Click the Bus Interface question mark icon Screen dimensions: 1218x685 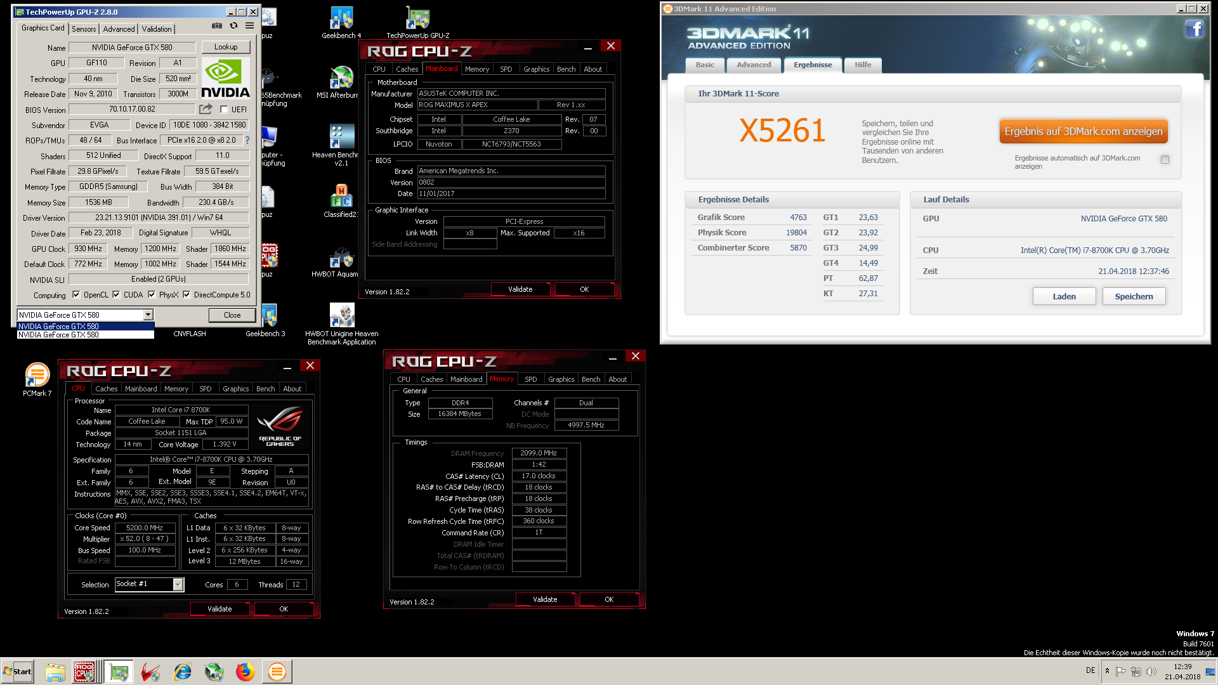point(247,140)
